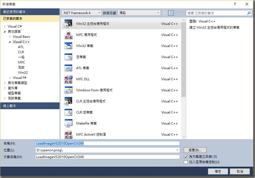Image resolution: width=255 pixels, height=178 pixels.
Task: Click the Visual C++ tree label
Action: click(21, 42)
